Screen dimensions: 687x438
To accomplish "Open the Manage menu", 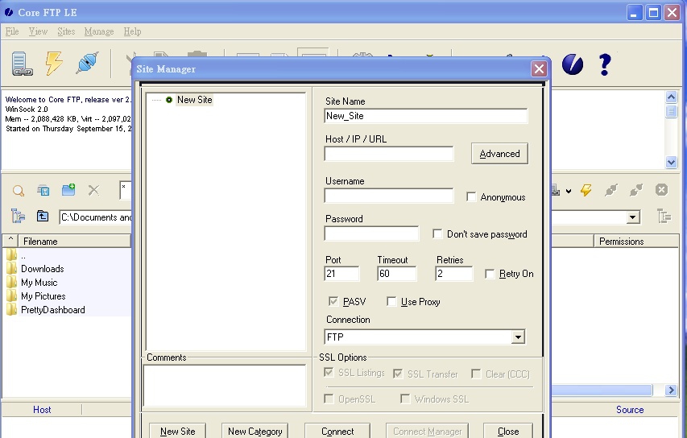I will [x=99, y=31].
